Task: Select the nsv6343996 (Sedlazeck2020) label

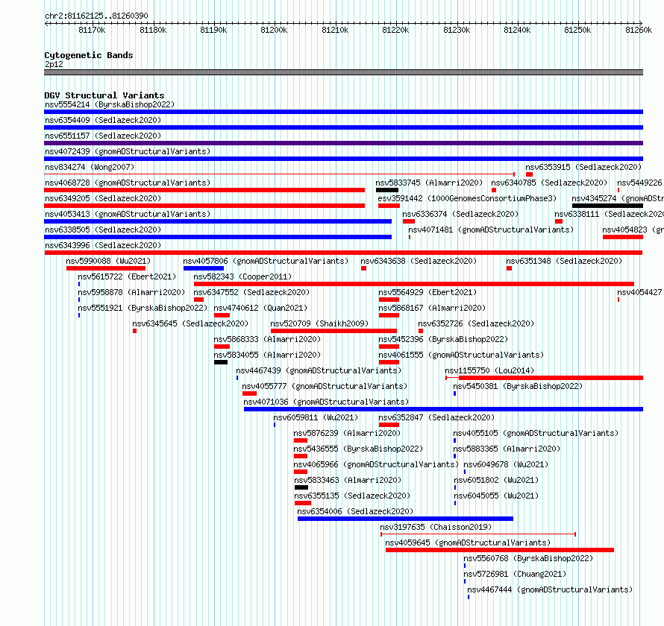Action: point(103,245)
